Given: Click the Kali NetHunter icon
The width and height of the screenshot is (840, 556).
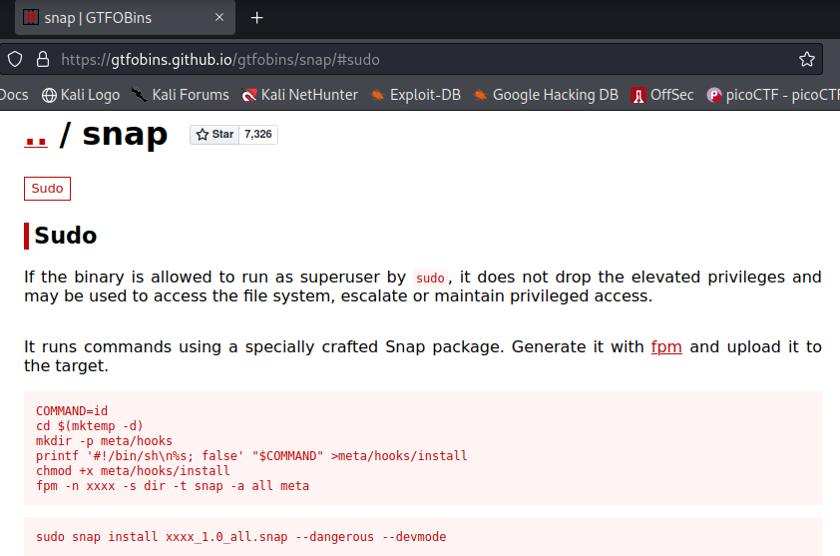Looking at the screenshot, I should pyautogui.click(x=248, y=96).
